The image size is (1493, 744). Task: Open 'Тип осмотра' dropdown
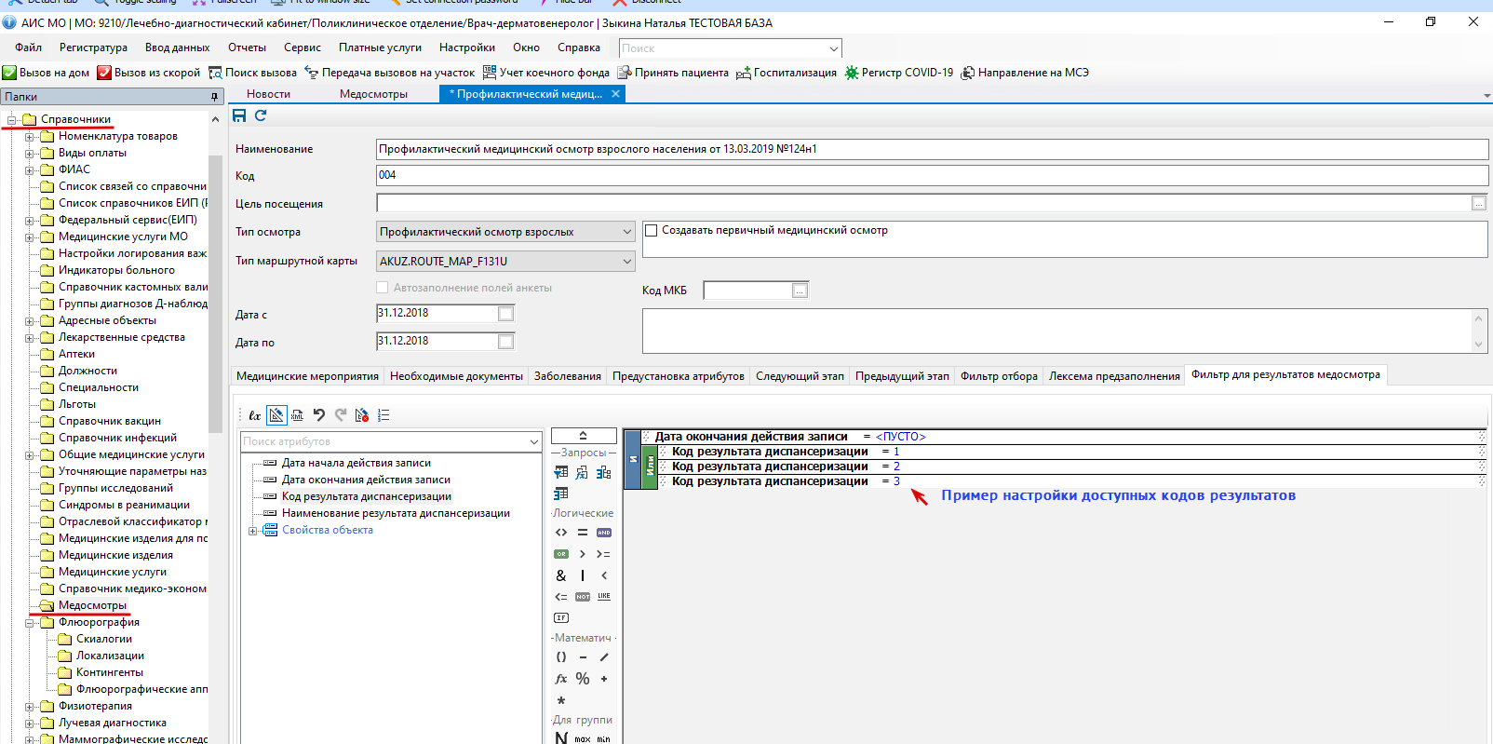[626, 232]
